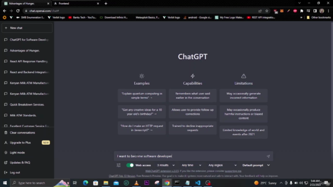Screen dimensions: 333x187
Task: Open the WebChatGPT options sliders icon
Action: point(119,165)
